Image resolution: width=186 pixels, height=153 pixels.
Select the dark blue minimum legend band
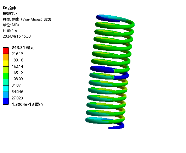tap(6, 101)
